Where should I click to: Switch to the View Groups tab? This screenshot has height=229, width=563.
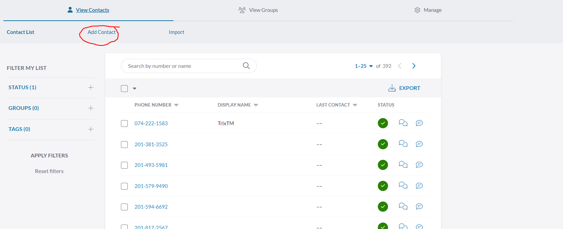coord(258,10)
